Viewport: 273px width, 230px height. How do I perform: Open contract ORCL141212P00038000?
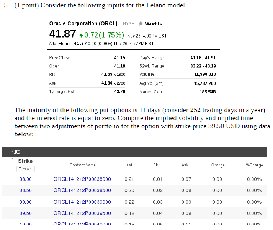pyautogui.click(x=82, y=179)
